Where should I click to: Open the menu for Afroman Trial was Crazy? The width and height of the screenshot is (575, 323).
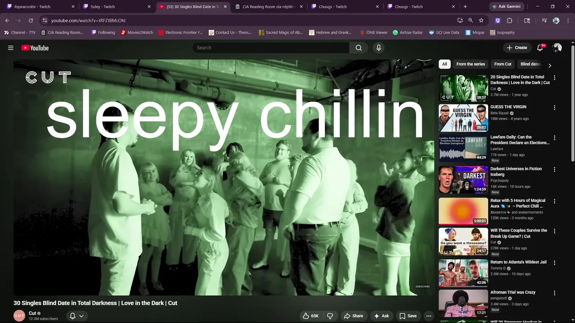(554, 293)
